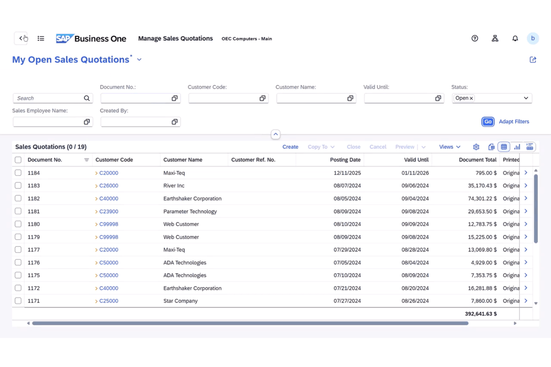The image size is (551, 367).
Task: Open the Views dropdown
Action: [450, 147]
